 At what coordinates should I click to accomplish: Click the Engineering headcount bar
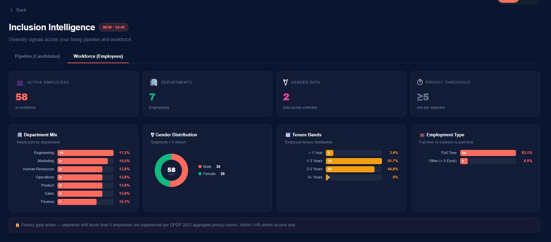85,153
